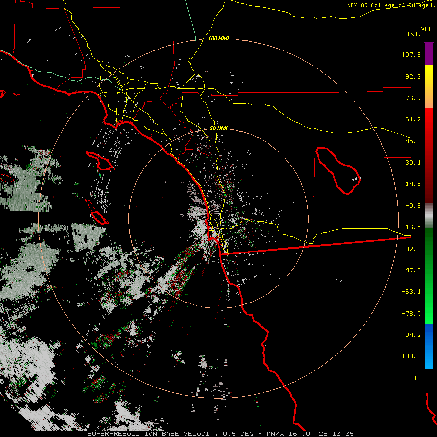Click the 50 NMI range ring label
Viewport: 437px width, 437px height.
218,129
